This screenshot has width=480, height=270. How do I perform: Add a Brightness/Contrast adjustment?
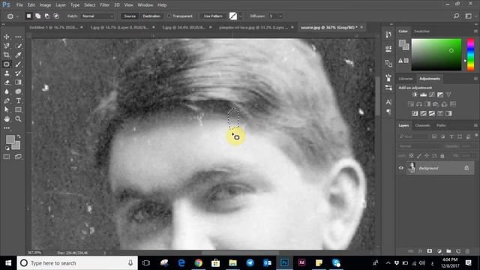(415, 94)
